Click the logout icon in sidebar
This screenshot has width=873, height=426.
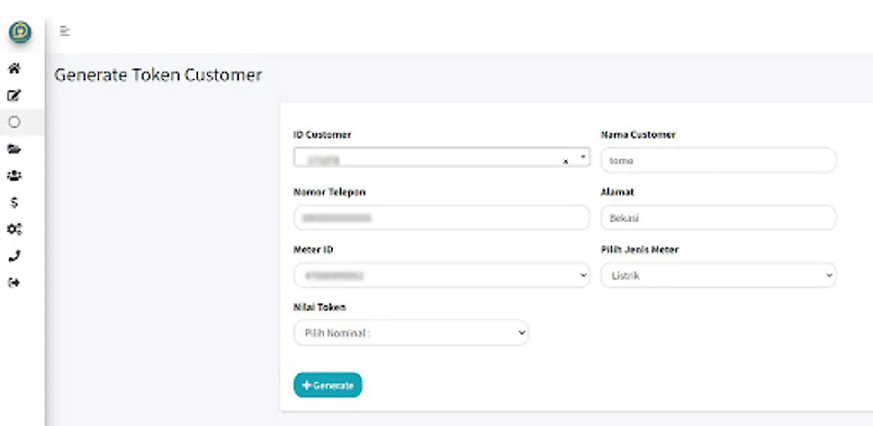(14, 283)
